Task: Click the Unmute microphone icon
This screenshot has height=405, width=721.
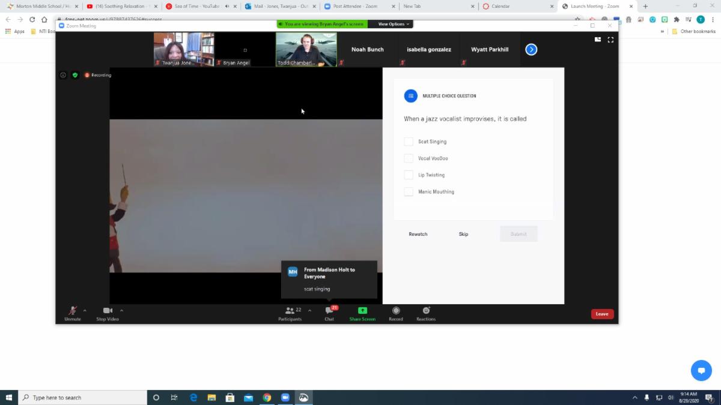Action: [72, 311]
